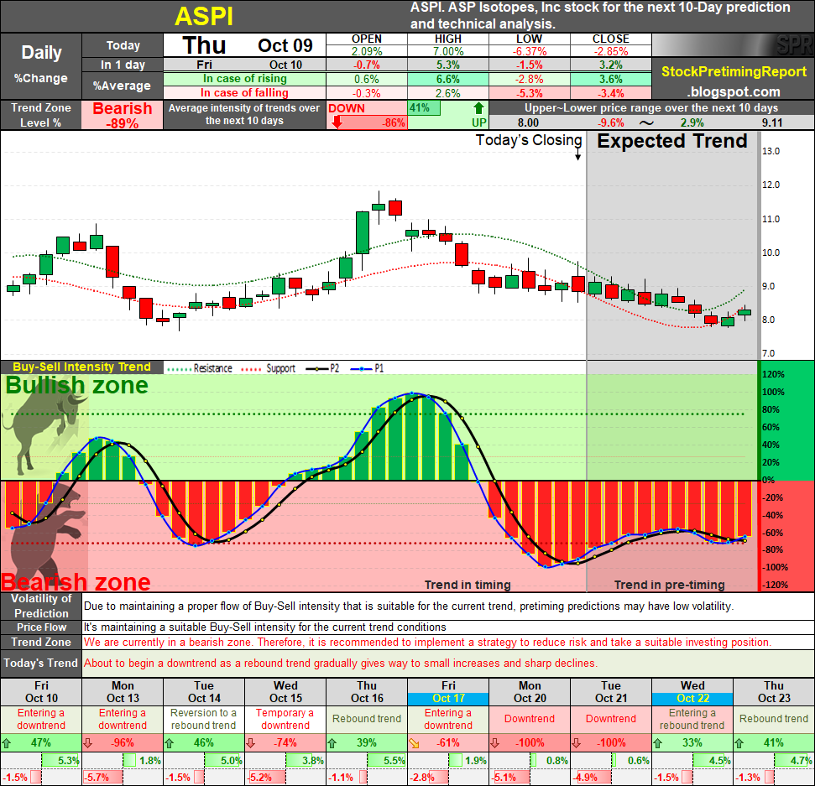Viewport: 815px width, 786px height.
Task: Click the Wed Oct 22 highlighted date
Action: tap(692, 699)
